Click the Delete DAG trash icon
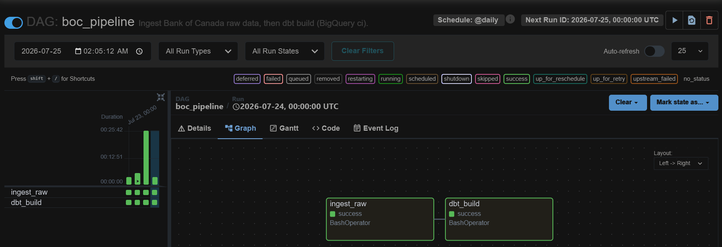This screenshot has height=247, width=722. tap(709, 20)
